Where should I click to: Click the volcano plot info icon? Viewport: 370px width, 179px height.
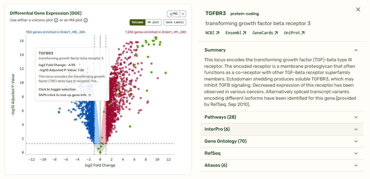click(x=56, y=20)
